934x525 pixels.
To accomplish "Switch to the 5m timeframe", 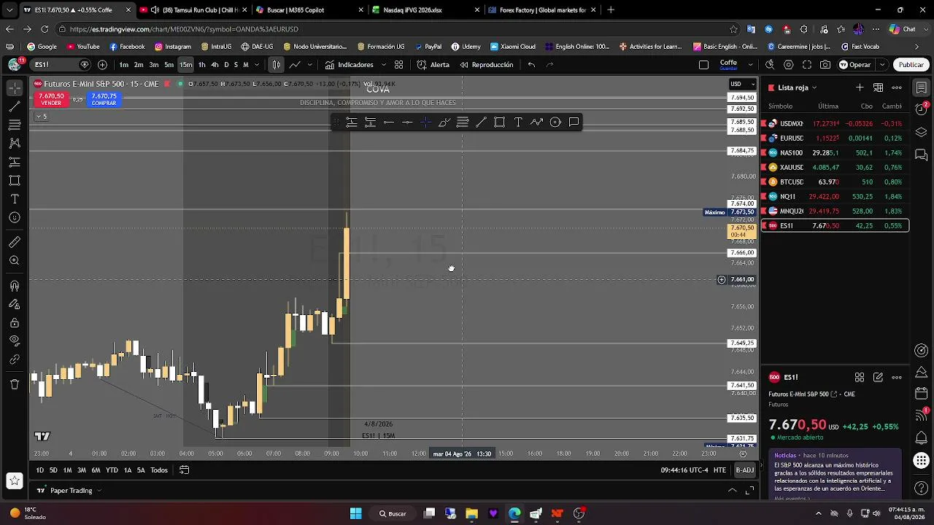I will (x=169, y=65).
